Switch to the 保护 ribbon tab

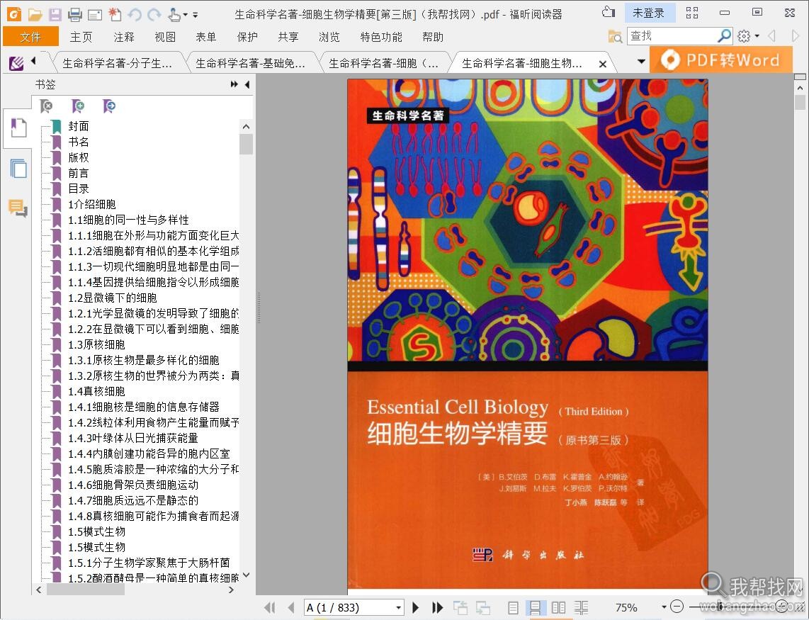coord(247,37)
